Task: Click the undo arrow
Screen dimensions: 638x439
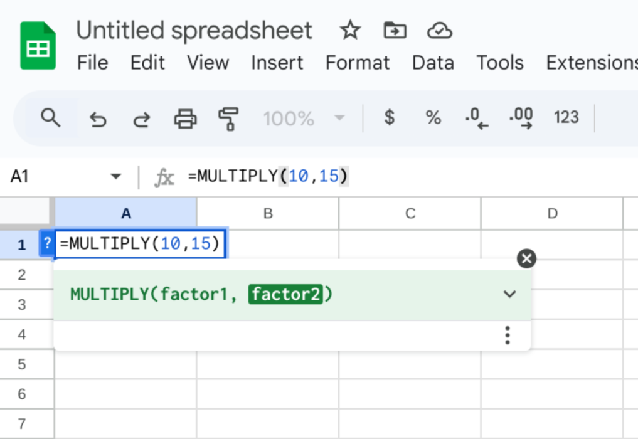Action: pyautogui.click(x=97, y=118)
